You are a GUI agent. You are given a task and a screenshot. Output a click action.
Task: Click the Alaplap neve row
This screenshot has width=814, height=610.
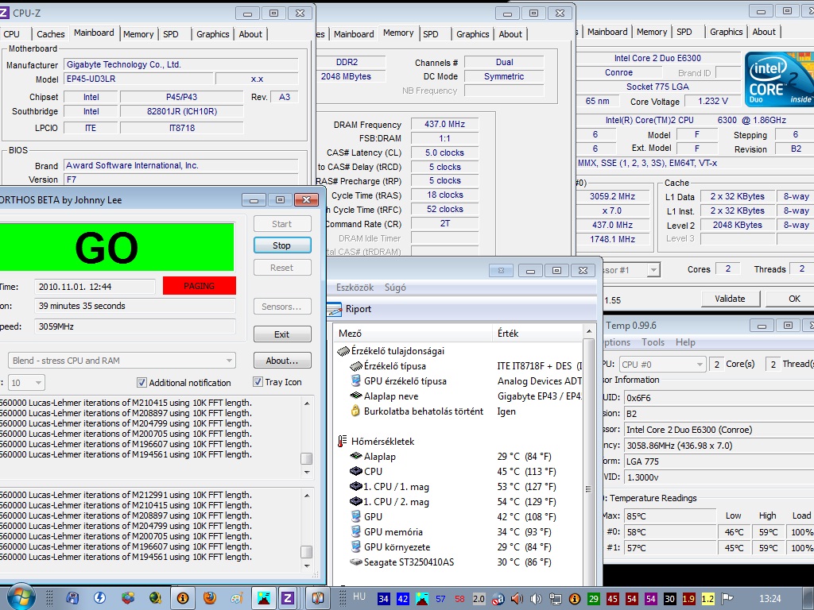pos(459,396)
